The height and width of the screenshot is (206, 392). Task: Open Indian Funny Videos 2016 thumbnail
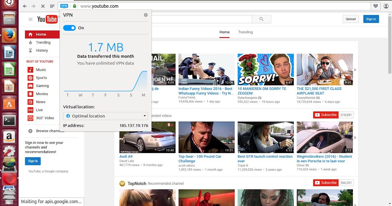point(206,69)
